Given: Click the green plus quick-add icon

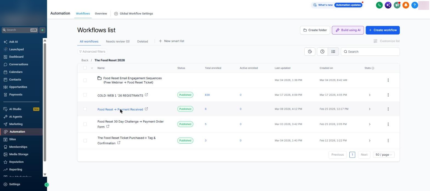Looking at the screenshot, I should (42, 30).
